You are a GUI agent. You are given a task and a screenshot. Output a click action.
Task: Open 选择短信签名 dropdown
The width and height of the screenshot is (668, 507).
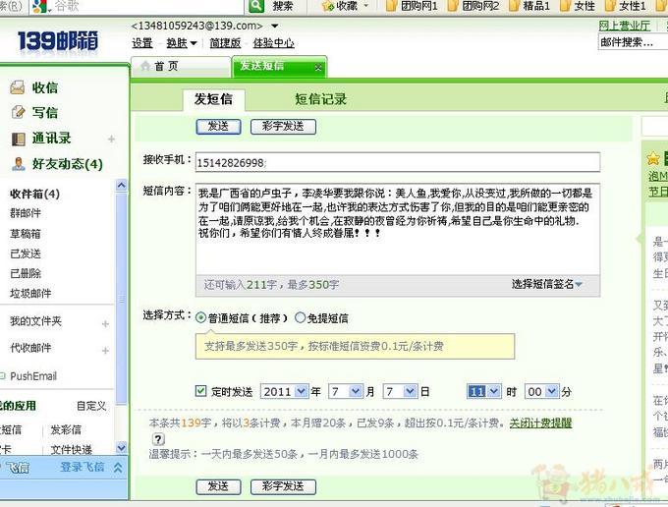coord(546,284)
